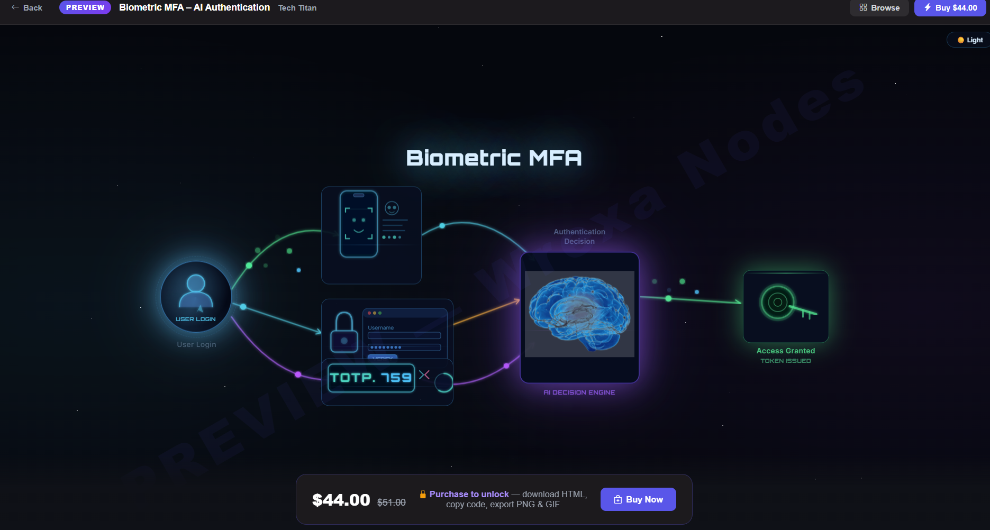Click the lock icon beside Purchase to unlock
This screenshot has height=530, width=990.
pos(423,494)
